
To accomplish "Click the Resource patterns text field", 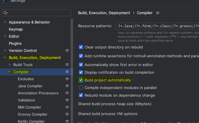I will pyautogui.click(x=157, y=26).
